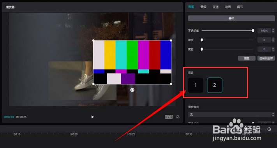Click the 00:30 timeline ruler mark
This screenshot has width=277, height=148.
189,134
